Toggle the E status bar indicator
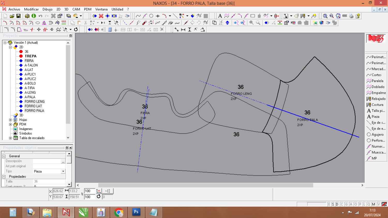 pos(329,204)
